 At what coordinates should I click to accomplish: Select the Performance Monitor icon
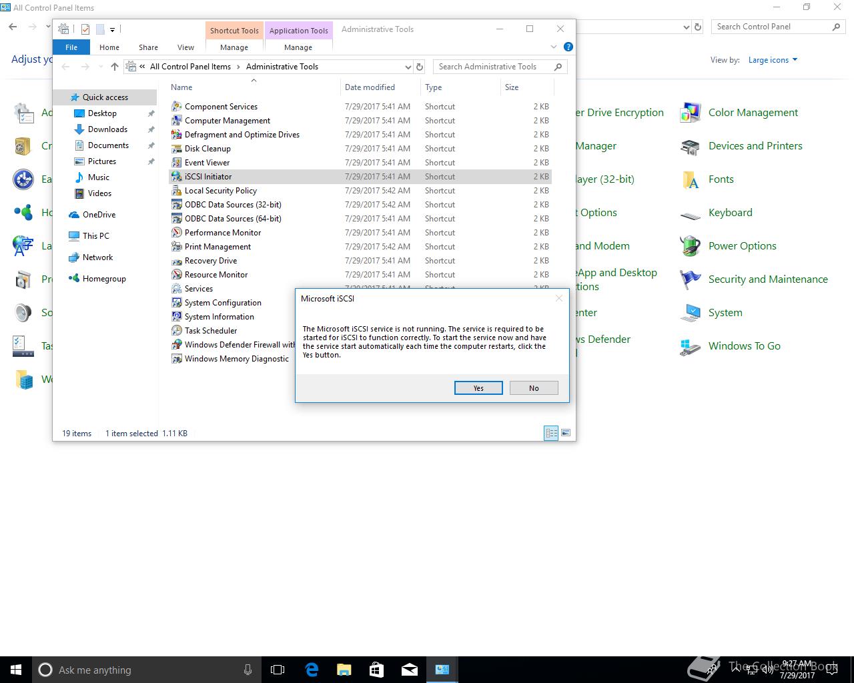[177, 233]
